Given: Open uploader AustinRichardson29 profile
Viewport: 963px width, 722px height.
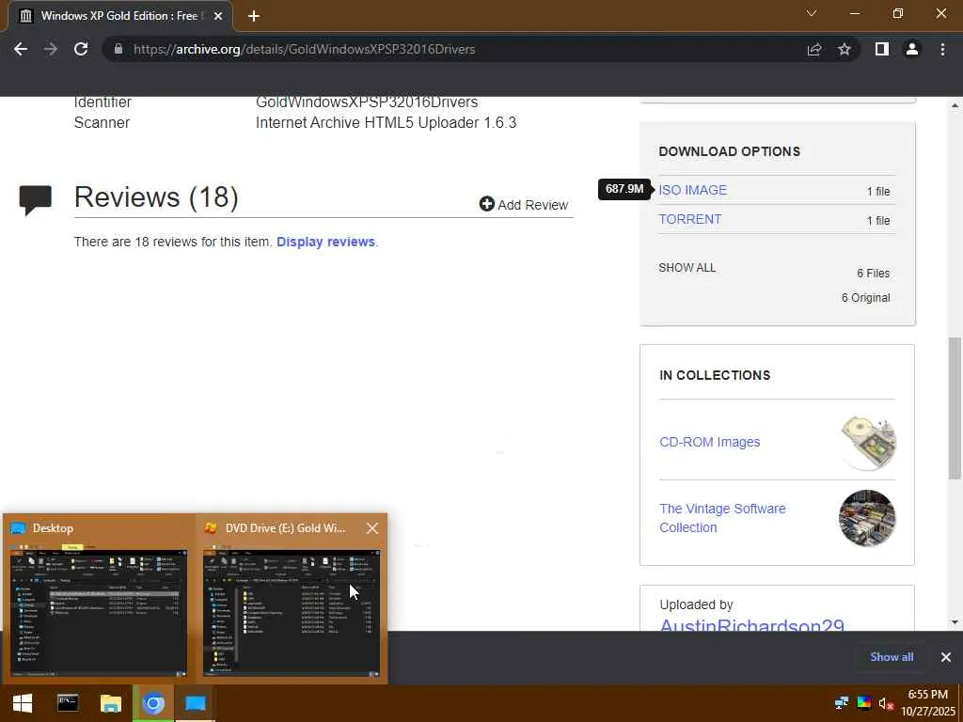Looking at the screenshot, I should pyautogui.click(x=751, y=624).
